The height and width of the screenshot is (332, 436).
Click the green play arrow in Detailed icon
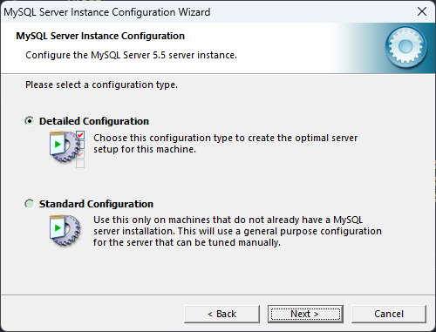pos(58,145)
